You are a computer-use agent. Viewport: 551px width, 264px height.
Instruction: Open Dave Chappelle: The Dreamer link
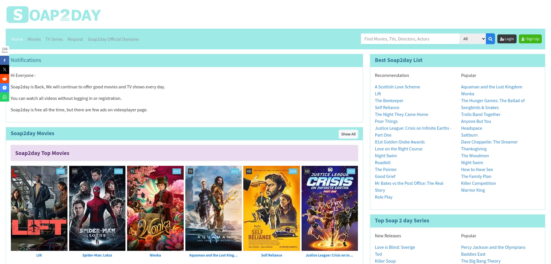click(489, 142)
